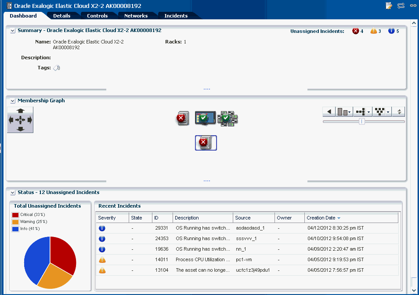
Task: Collapse the Membership Graph section
Action: (13, 101)
